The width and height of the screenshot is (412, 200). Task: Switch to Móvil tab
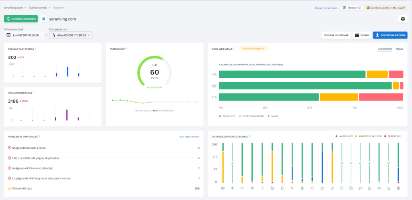click(400, 48)
